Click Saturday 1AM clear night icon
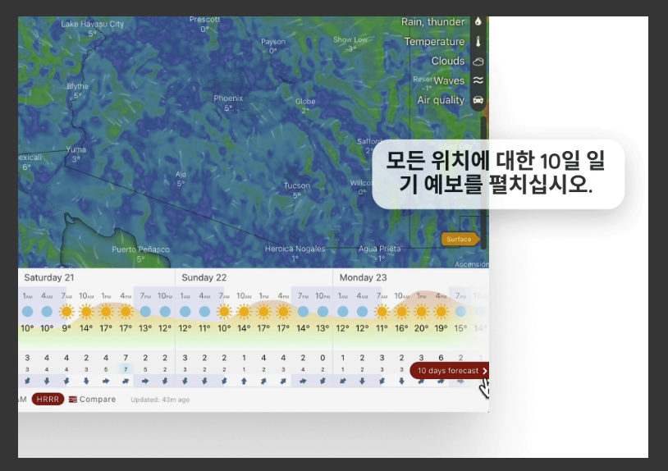This screenshot has height=471, width=668. click(x=27, y=311)
